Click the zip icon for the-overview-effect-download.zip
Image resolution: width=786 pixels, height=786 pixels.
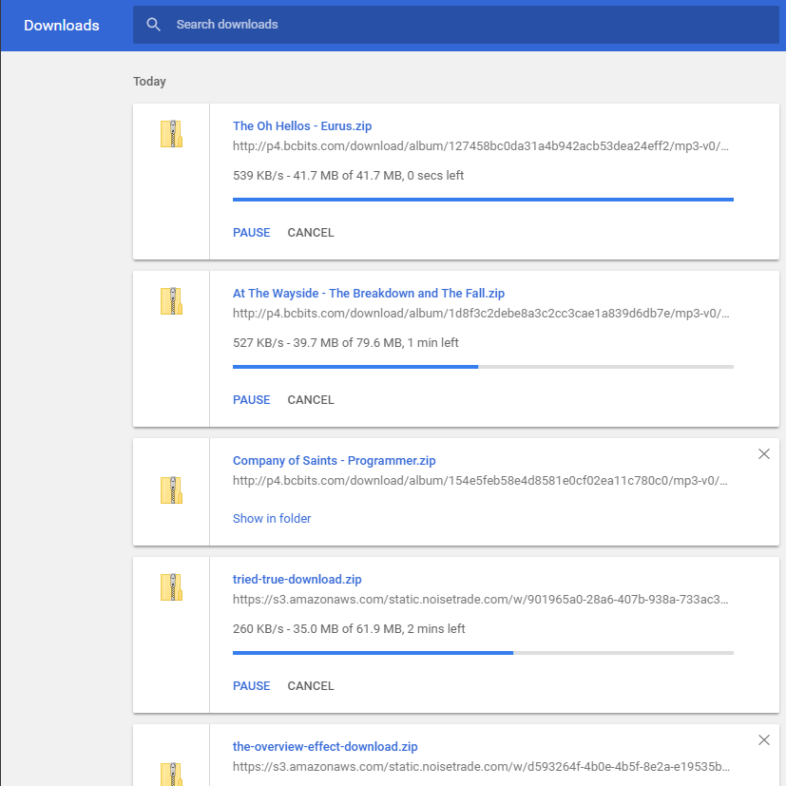click(171, 775)
